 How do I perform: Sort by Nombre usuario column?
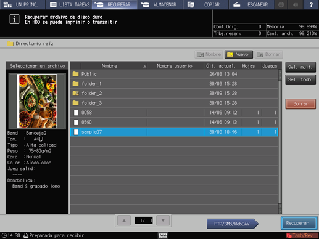pyautogui.click(x=175, y=66)
